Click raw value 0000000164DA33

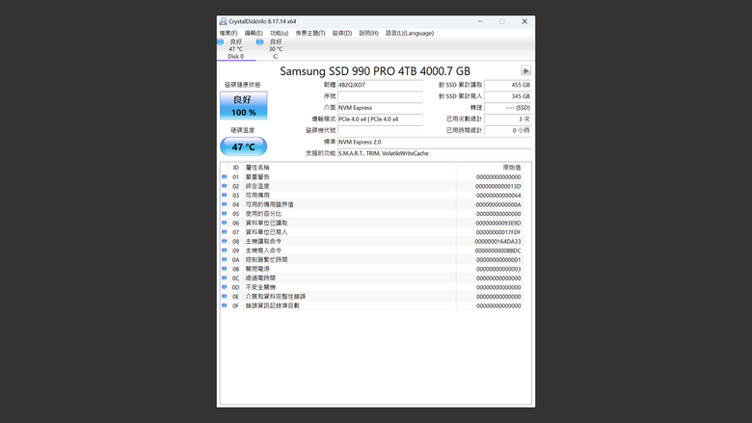497,242
